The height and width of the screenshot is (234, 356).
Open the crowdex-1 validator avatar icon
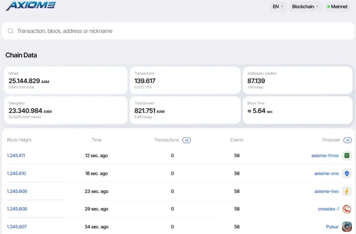(x=347, y=209)
